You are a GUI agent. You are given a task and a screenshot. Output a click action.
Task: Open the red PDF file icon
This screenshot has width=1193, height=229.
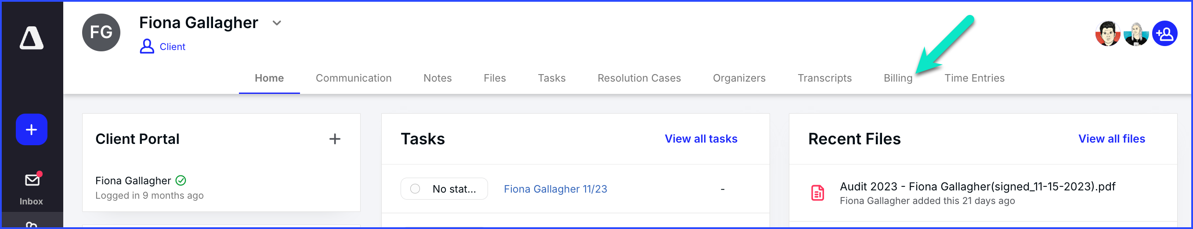[x=817, y=193]
